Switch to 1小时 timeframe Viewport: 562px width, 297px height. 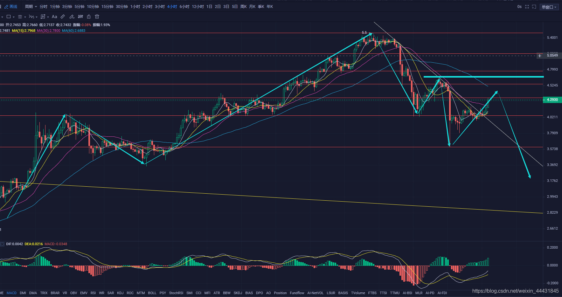[135, 7]
